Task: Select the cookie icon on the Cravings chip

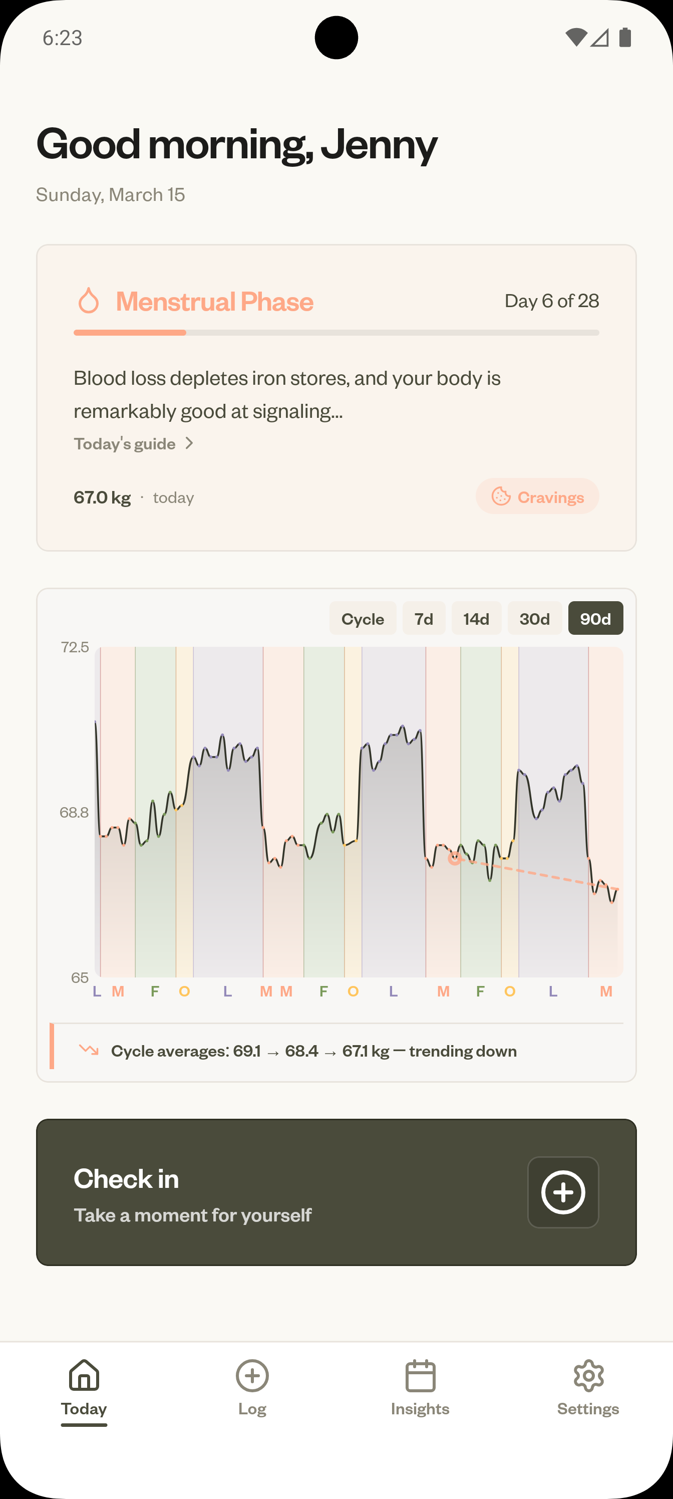Action: tap(501, 496)
